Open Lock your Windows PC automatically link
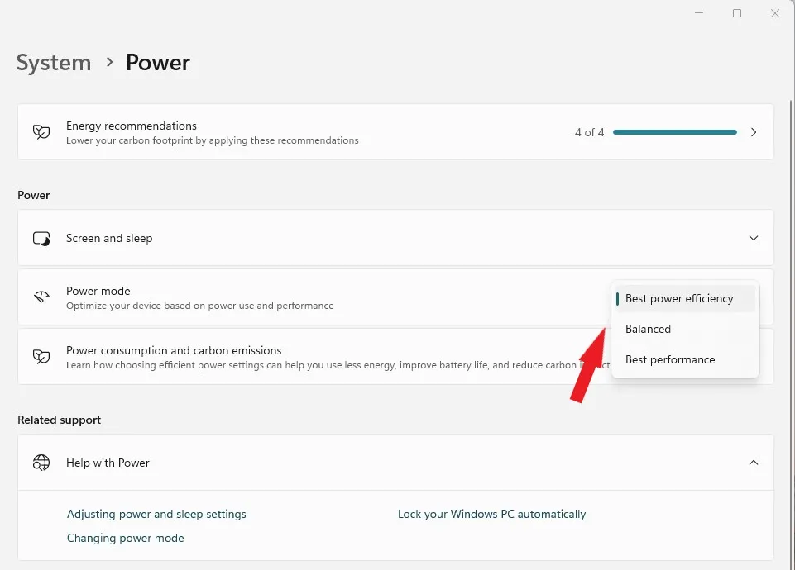 pos(491,514)
